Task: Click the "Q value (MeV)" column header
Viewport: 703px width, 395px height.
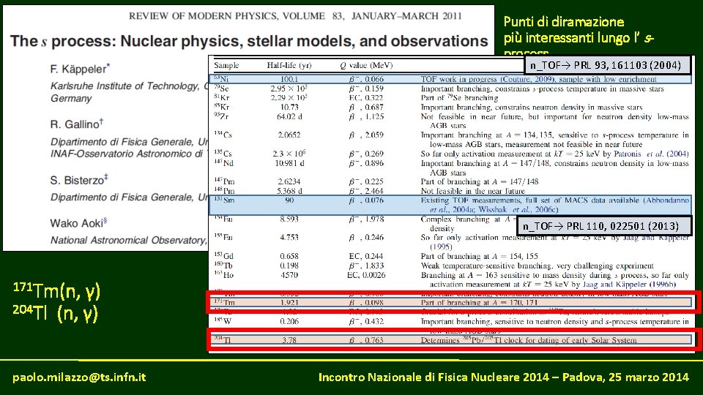Action: tap(366, 65)
